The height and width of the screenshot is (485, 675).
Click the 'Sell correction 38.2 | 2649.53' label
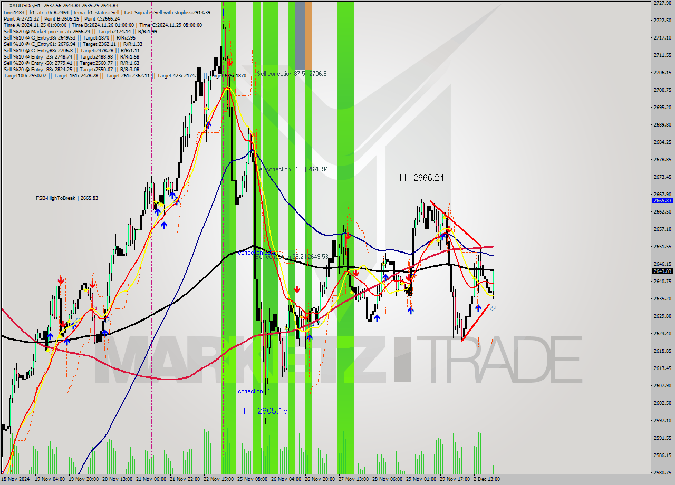coord(292,257)
